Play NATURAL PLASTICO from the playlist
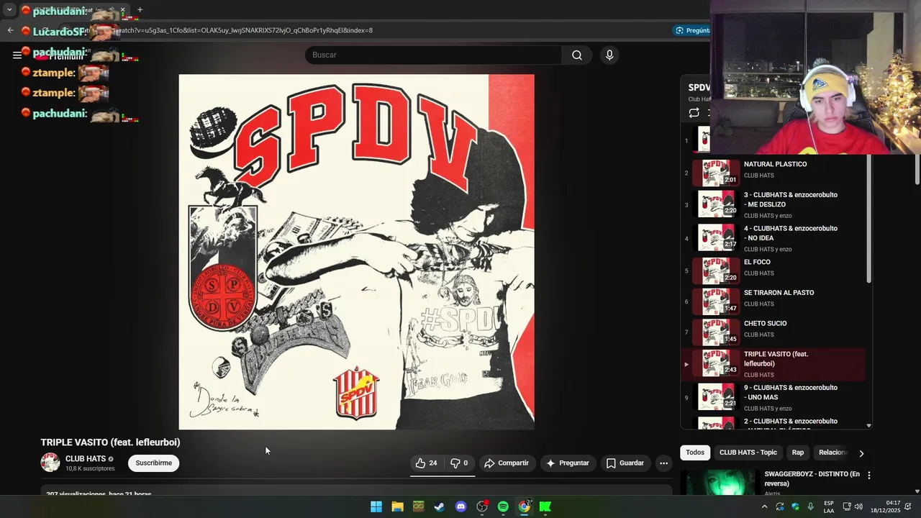 773,173
